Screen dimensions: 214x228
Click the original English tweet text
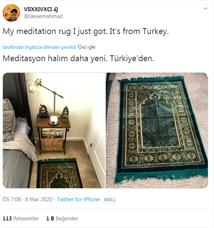[x=86, y=31]
